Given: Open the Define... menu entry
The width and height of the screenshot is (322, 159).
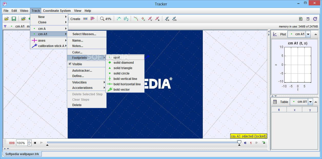Looking at the screenshot, I should 87,76.
